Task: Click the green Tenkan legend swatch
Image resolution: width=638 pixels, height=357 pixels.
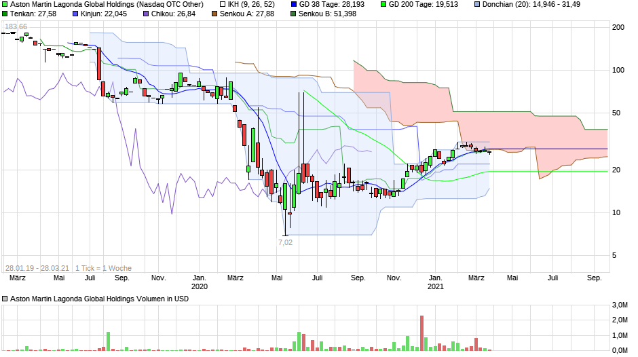Action: point(5,14)
